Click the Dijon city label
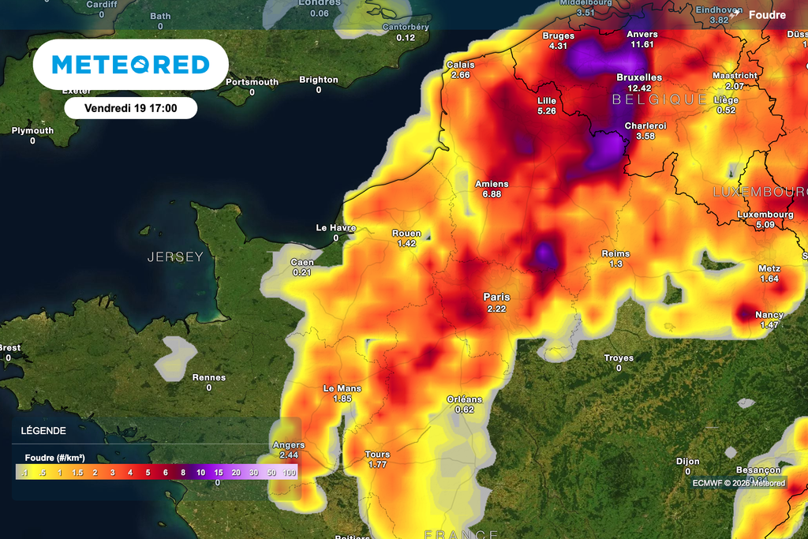Screen dimensions: 808x539 click(688, 462)
